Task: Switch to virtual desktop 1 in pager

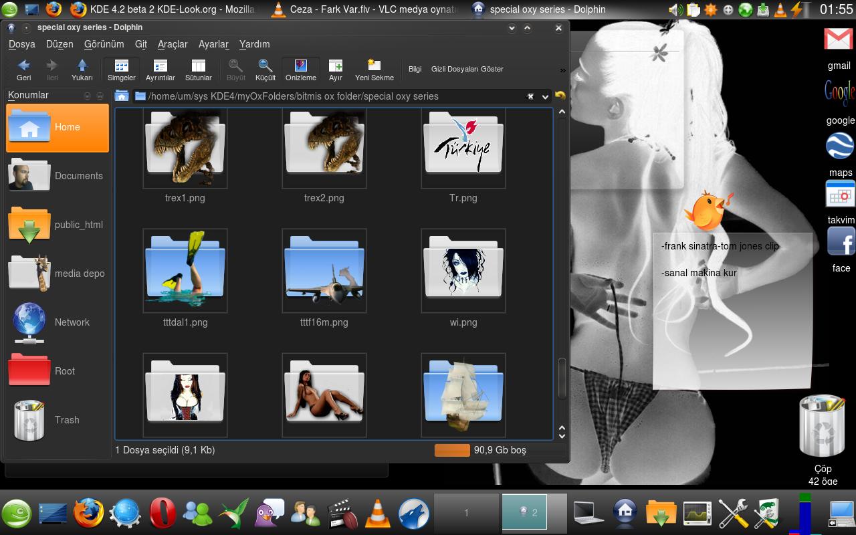Action: click(x=466, y=513)
